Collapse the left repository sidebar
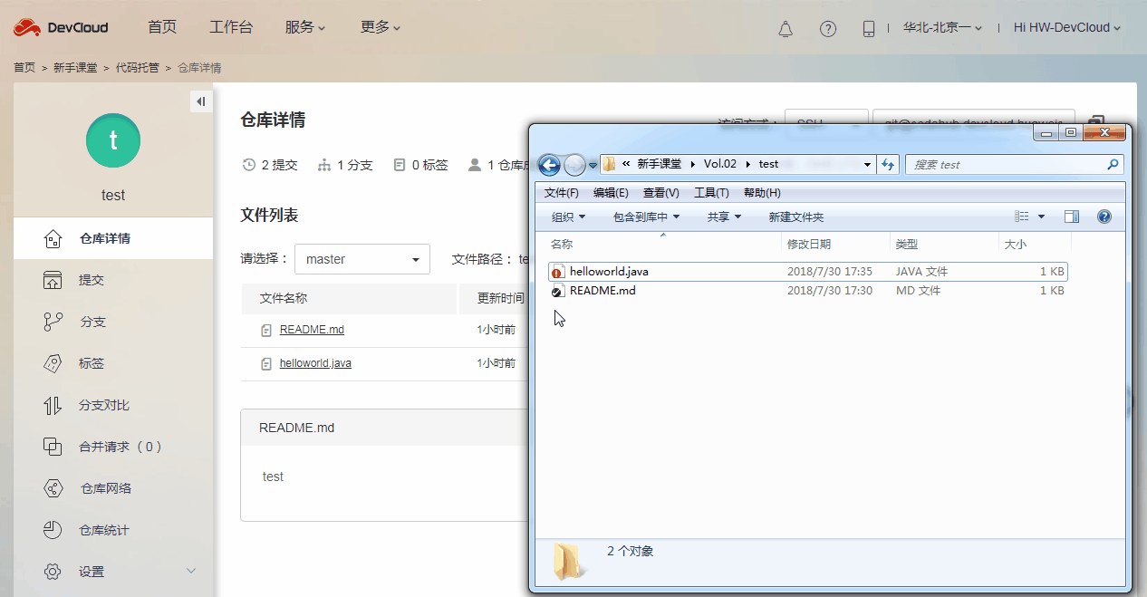 (201, 101)
